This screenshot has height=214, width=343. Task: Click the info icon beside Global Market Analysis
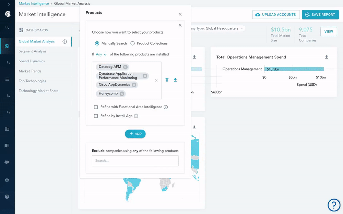click(x=64, y=41)
